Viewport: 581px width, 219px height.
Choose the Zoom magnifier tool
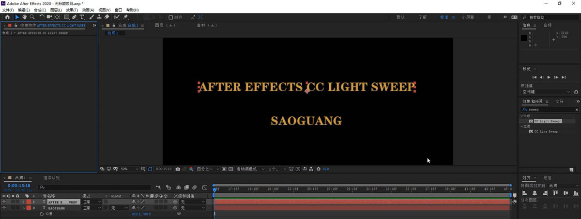(x=32, y=17)
